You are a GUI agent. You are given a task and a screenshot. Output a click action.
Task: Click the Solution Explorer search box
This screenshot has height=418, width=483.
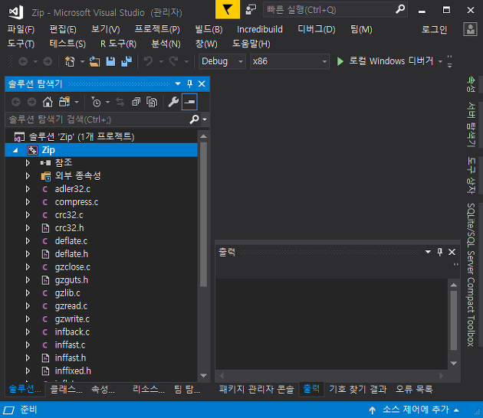(x=99, y=119)
